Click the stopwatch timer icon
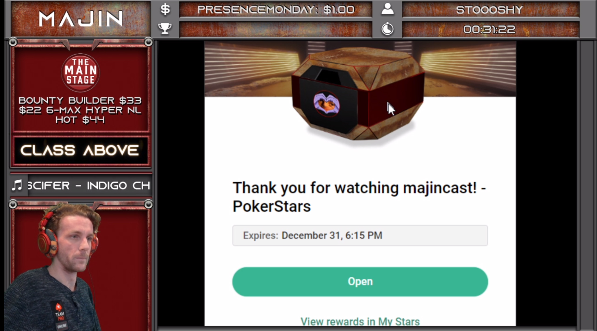Screen dimensions: 597x331 [387, 29]
